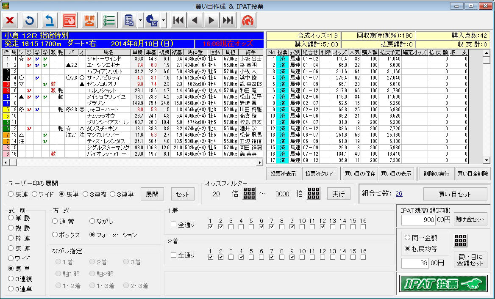Open keypad for upper odds filter value

pyautogui.click(x=314, y=193)
